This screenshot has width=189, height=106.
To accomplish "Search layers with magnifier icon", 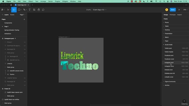I will pyautogui.click(x=3, y=15).
